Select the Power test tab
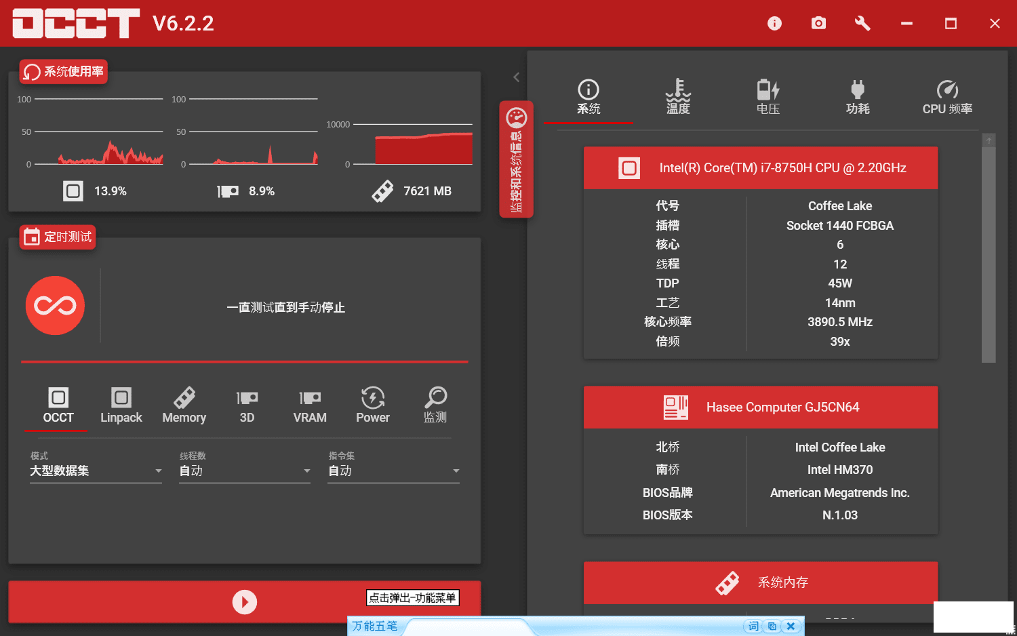The width and height of the screenshot is (1017, 636). tap(373, 406)
